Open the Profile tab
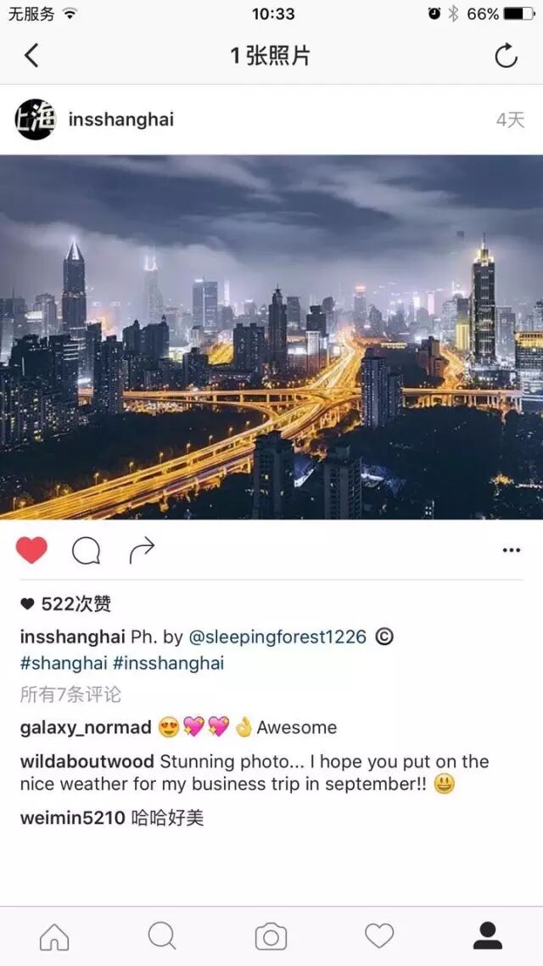The image size is (543, 966). pyautogui.click(x=488, y=935)
